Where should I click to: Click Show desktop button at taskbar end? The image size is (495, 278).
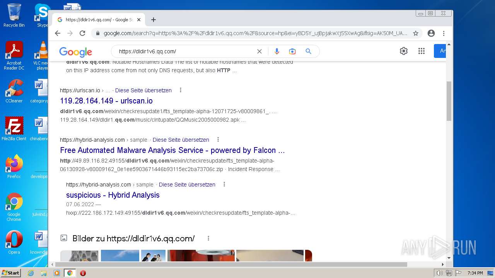[x=490, y=273]
